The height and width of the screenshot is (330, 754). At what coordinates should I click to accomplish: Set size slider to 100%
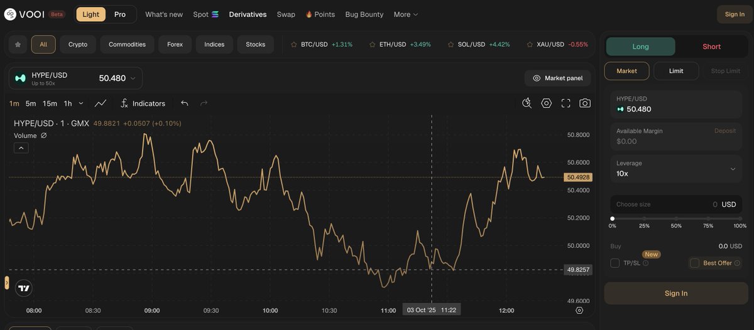[x=740, y=218]
